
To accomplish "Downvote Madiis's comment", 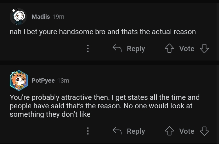I will coord(204,48).
